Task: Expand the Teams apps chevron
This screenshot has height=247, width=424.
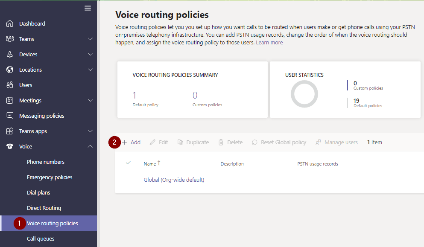Action: coord(90,131)
